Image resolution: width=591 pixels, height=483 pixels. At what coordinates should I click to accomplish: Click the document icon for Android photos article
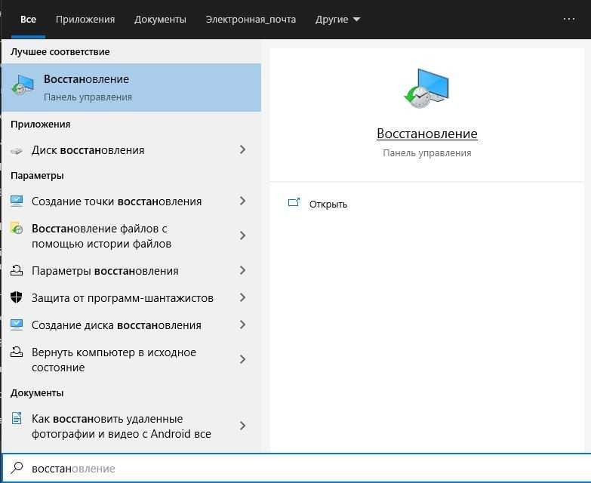pyautogui.click(x=17, y=418)
